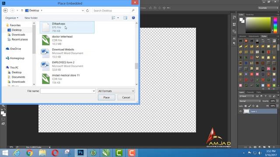
Task: Click the rainbow hue slider strip
Action: [275, 25]
